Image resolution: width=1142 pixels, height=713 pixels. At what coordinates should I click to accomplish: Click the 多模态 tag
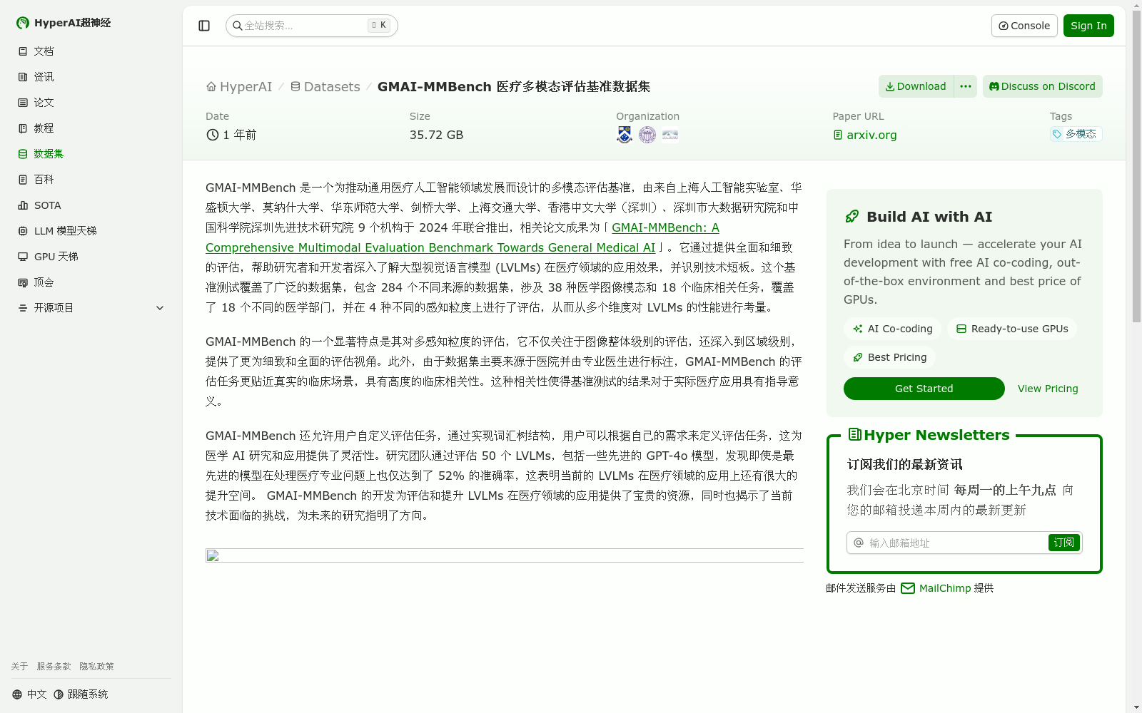(x=1076, y=134)
